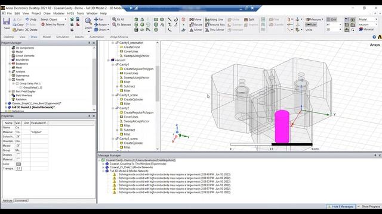This screenshot has width=382, height=214.
Task: Activate the Pan tool
Action: 98,20
